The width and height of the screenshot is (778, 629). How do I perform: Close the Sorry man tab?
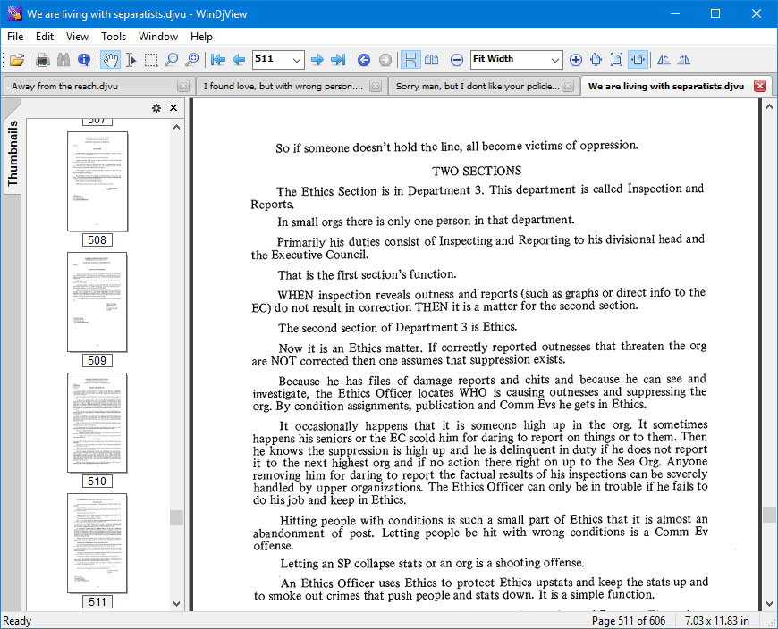(x=568, y=86)
